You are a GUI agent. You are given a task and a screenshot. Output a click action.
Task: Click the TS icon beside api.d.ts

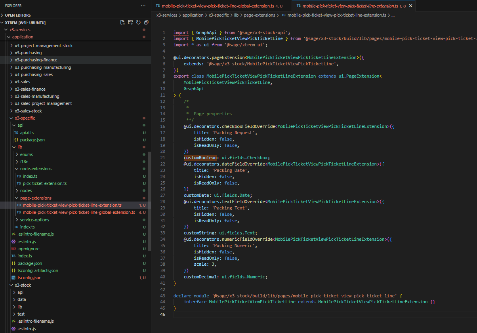click(16, 133)
